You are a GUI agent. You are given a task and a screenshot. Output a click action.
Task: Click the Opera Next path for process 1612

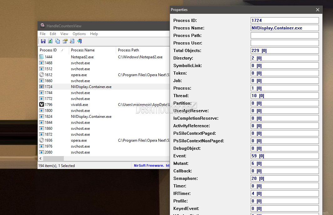(x=144, y=75)
